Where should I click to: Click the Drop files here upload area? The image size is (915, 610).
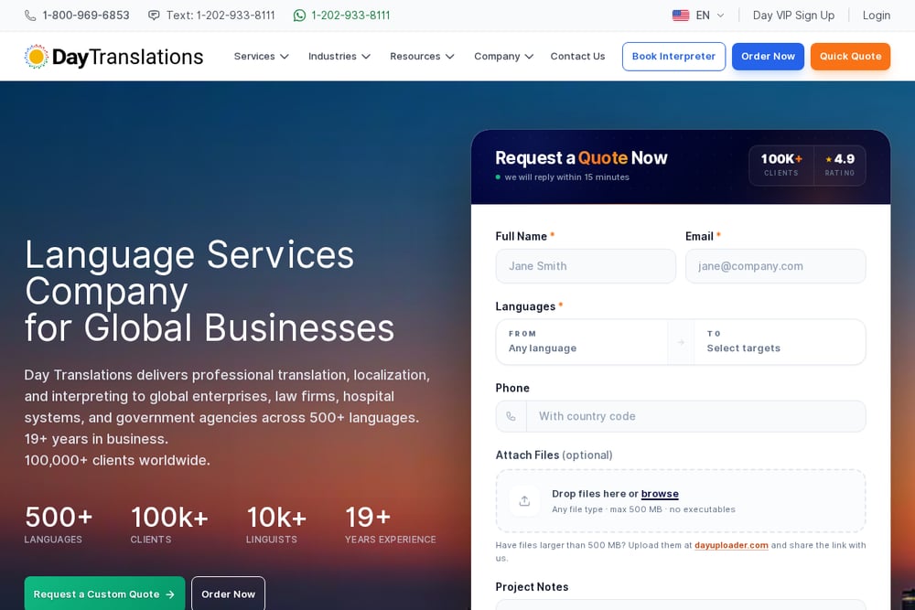[x=681, y=501]
